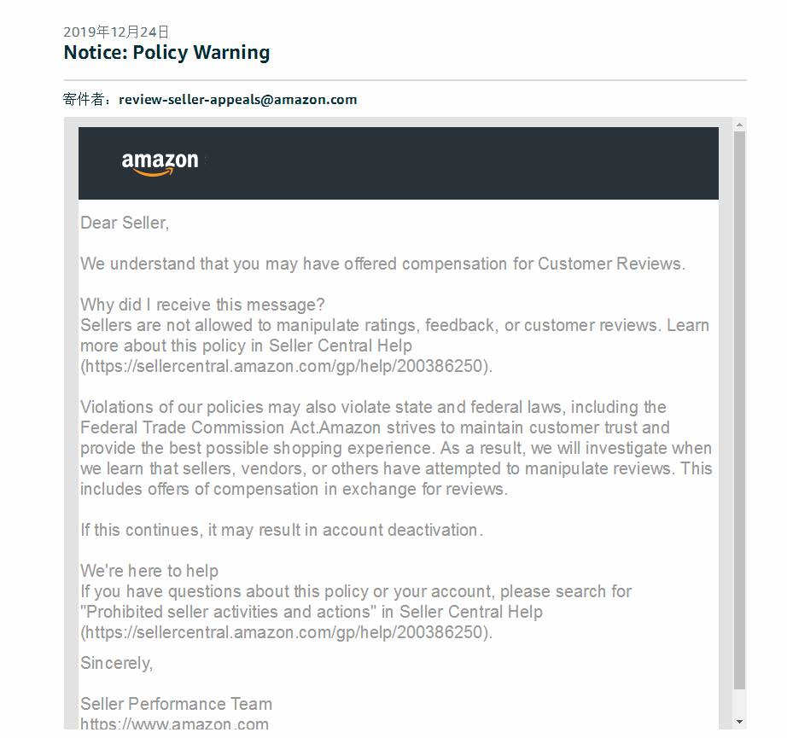Open the first sellercentral help link
Viewport: 787px width, 738px height.
click(287, 367)
